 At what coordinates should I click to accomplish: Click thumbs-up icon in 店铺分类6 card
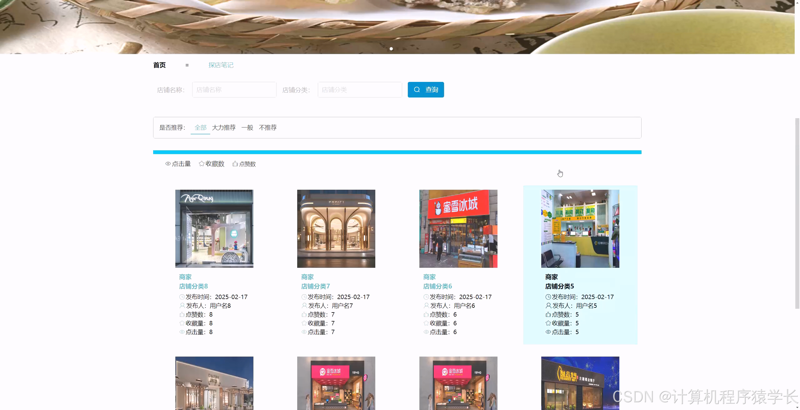[x=426, y=314]
